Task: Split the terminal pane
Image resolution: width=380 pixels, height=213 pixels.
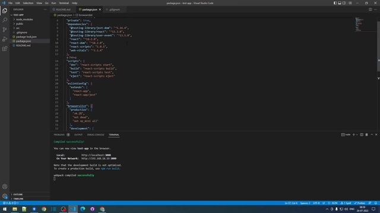Action: point(362,134)
